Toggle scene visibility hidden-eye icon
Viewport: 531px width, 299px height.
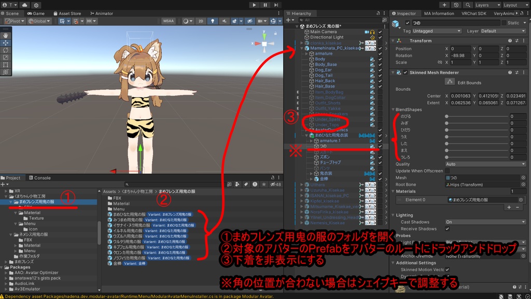pyautogui.click(x=249, y=21)
